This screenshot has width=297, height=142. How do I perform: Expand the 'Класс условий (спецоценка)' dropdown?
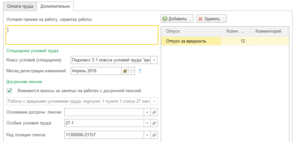click(x=154, y=60)
